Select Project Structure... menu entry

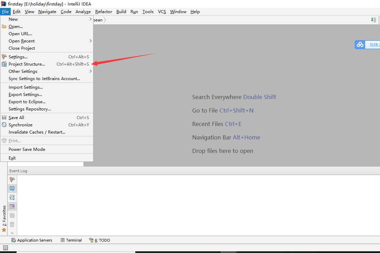click(x=47, y=64)
